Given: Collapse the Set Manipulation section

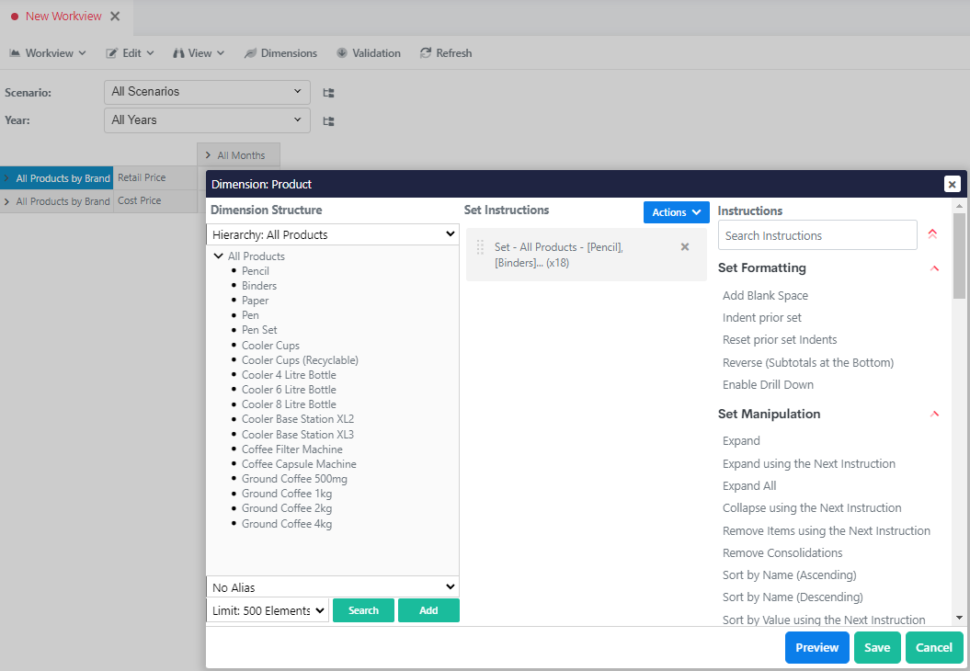Looking at the screenshot, I should (x=934, y=414).
